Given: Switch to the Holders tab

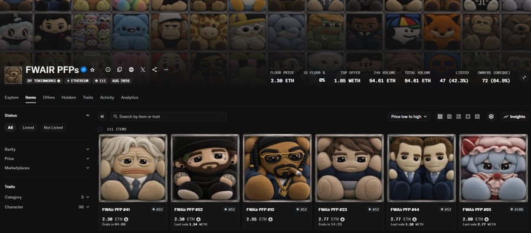Looking at the screenshot, I should click(69, 98).
